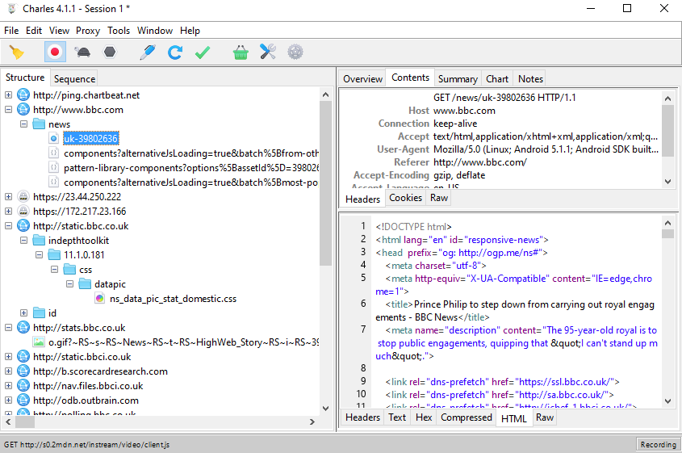Click the Referer header value http://www.bbc.com/
Screen dimensions: 682x453
(x=480, y=162)
